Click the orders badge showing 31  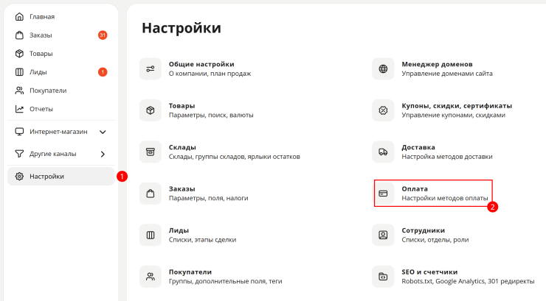pyautogui.click(x=103, y=35)
